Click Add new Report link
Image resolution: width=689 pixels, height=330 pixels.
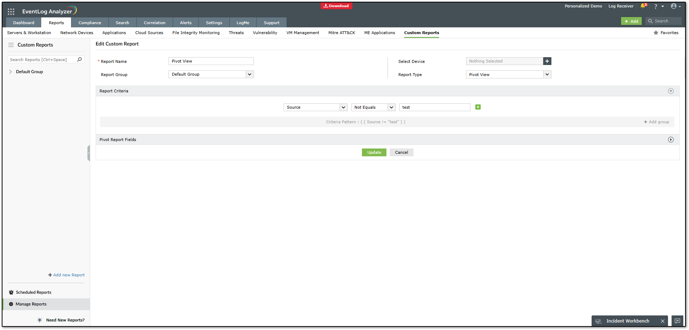click(66, 275)
